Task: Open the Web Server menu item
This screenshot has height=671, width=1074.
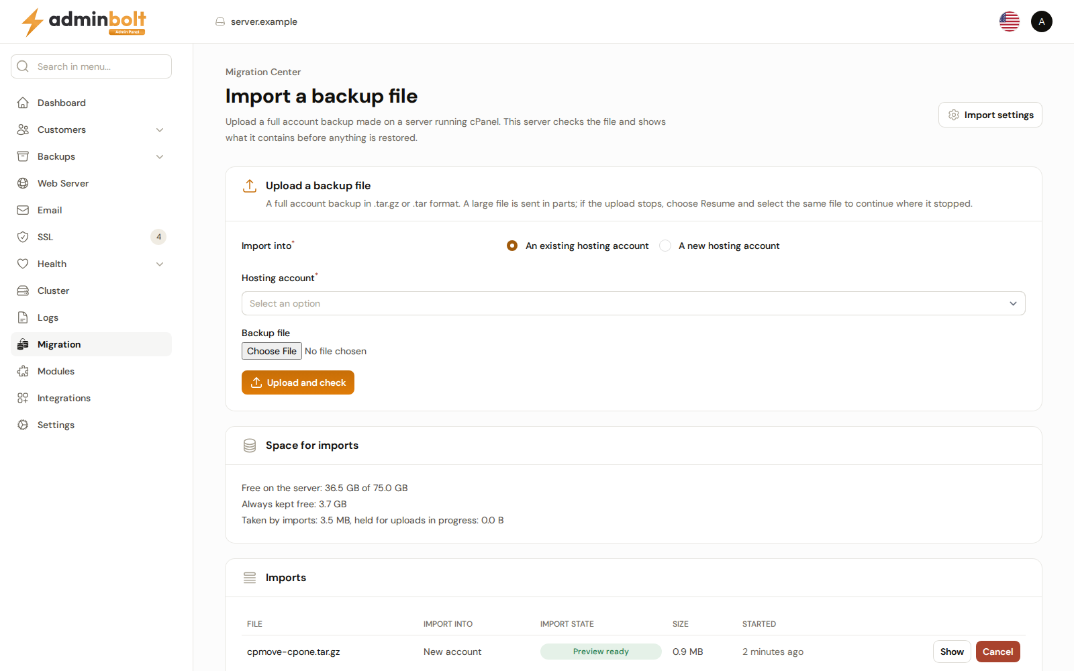Action: tap(91, 183)
